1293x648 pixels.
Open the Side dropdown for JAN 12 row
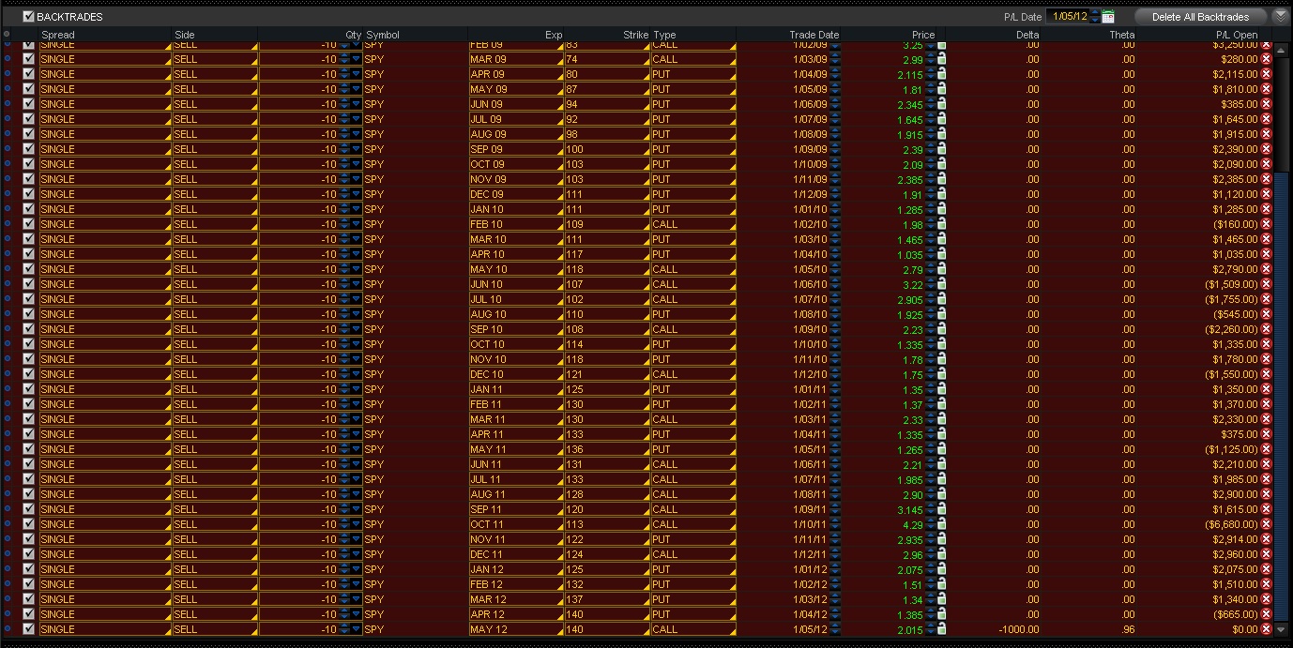252,571
